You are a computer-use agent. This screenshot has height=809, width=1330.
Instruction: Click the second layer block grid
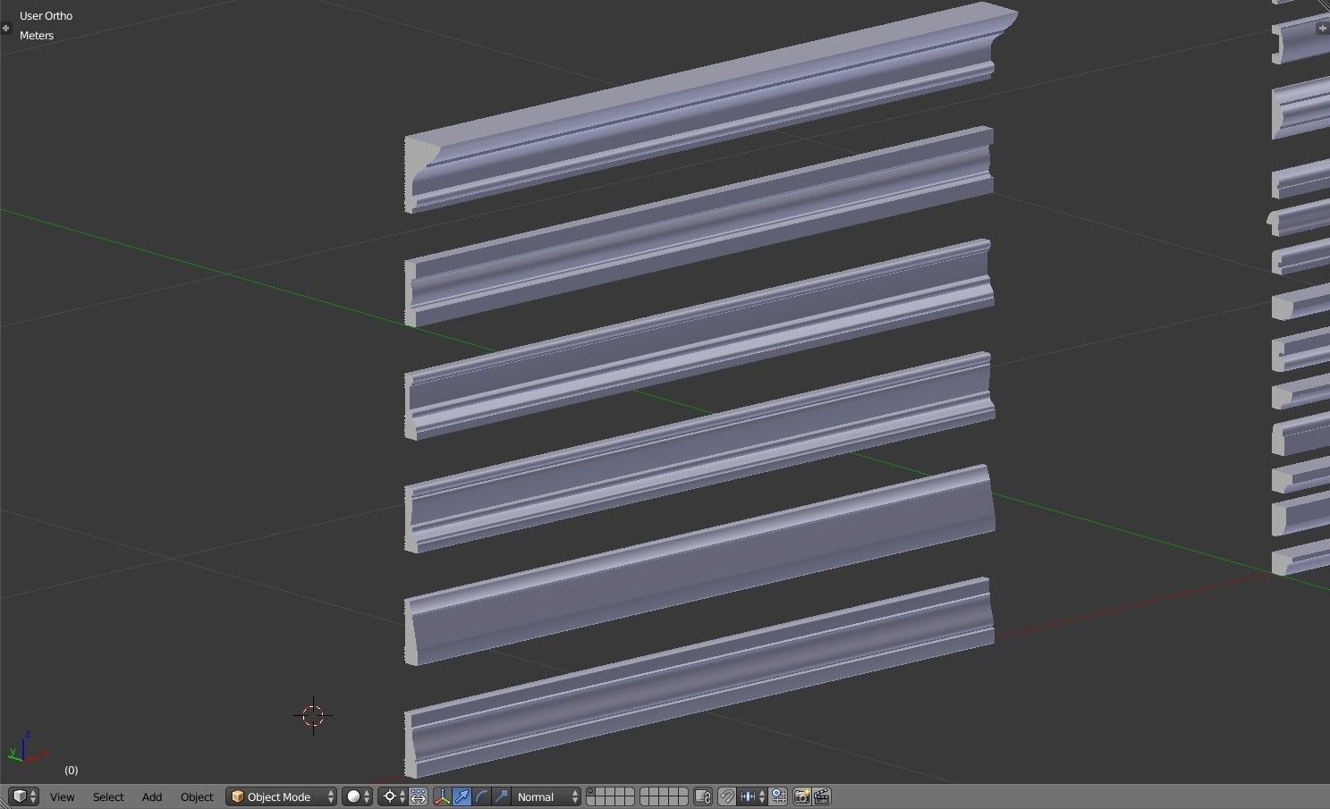[x=664, y=796]
